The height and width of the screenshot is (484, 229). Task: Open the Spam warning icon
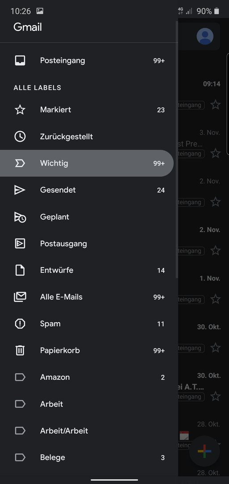click(x=20, y=324)
